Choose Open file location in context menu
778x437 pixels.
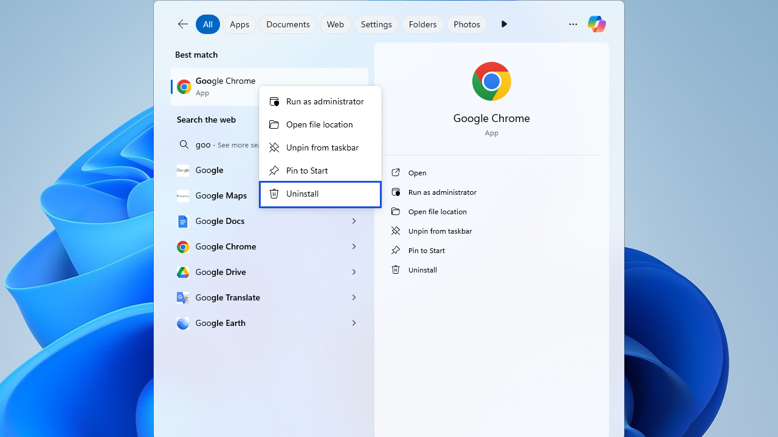[320, 124]
